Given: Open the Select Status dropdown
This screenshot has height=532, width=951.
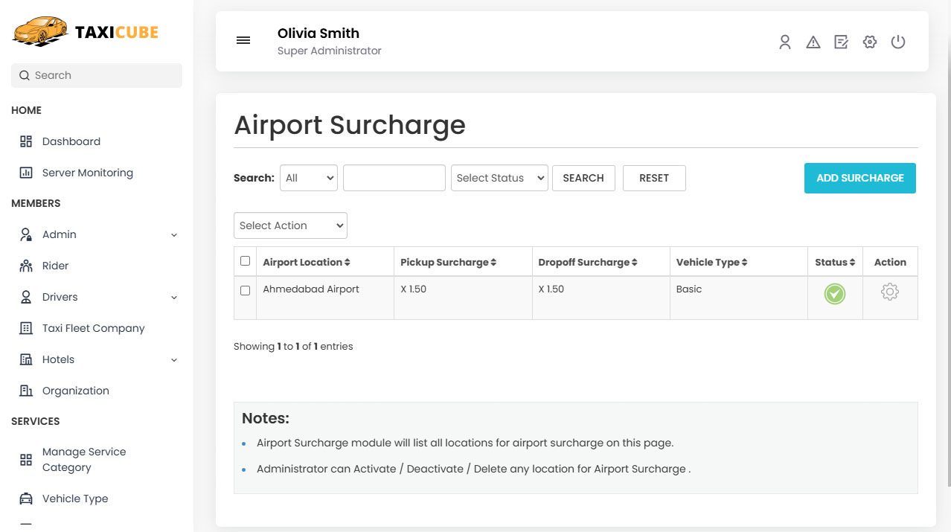Looking at the screenshot, I should click(499, 178).
